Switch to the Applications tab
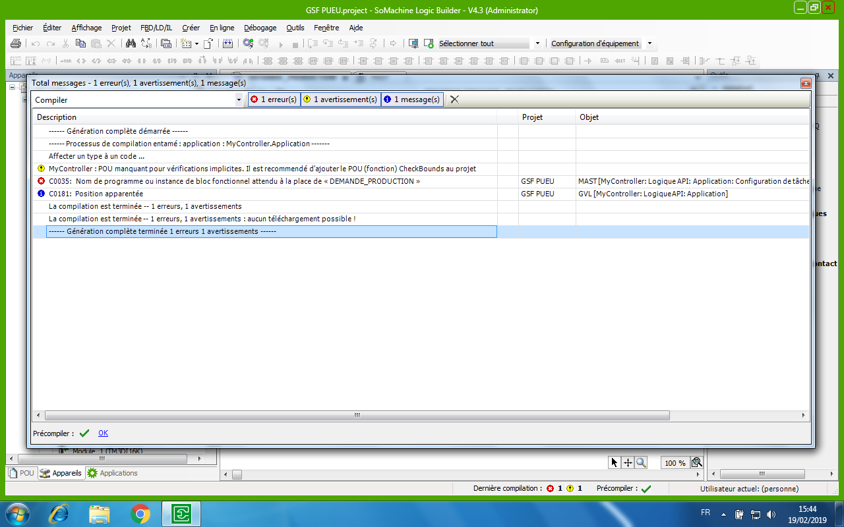 (113, 473)
